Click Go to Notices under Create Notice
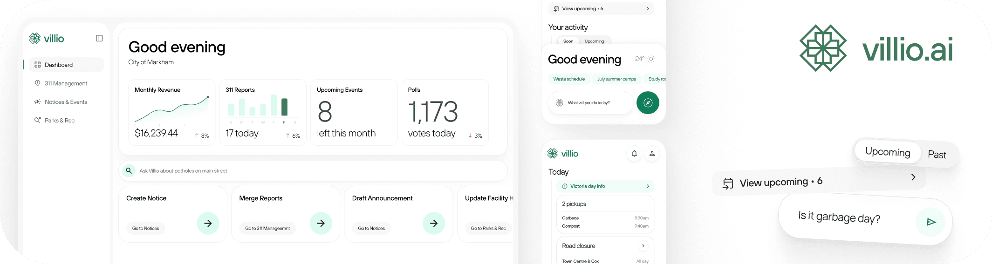Image resolution: width=992 pixels, height=264 pixels. pos(145,228)
